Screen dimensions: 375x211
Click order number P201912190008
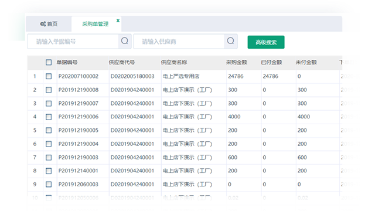[x=79, y=90]
